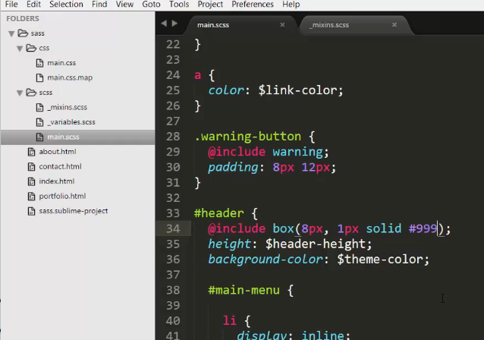This screenshot has width=484, height=340.
Task: Click the sass folder icon
Action: click(x=23, y=33)
